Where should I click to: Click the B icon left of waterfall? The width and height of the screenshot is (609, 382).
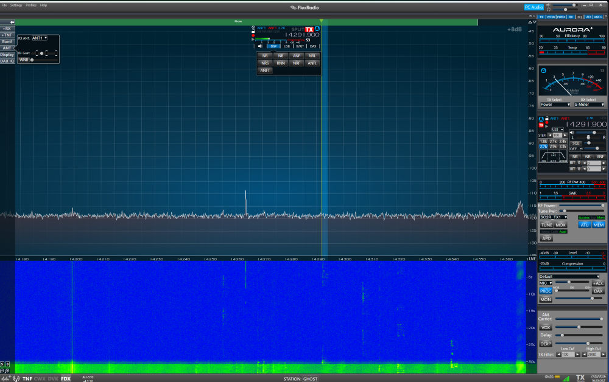click(x=7, y=364)
